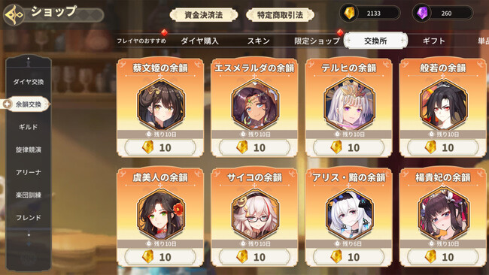This screenshot has height=275, width=489.
Task: Select サイコ character portrait icon
Action: [x=255, y=214]
